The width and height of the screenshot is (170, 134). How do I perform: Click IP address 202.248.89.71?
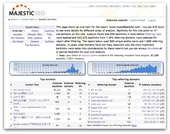click(152, 122)
